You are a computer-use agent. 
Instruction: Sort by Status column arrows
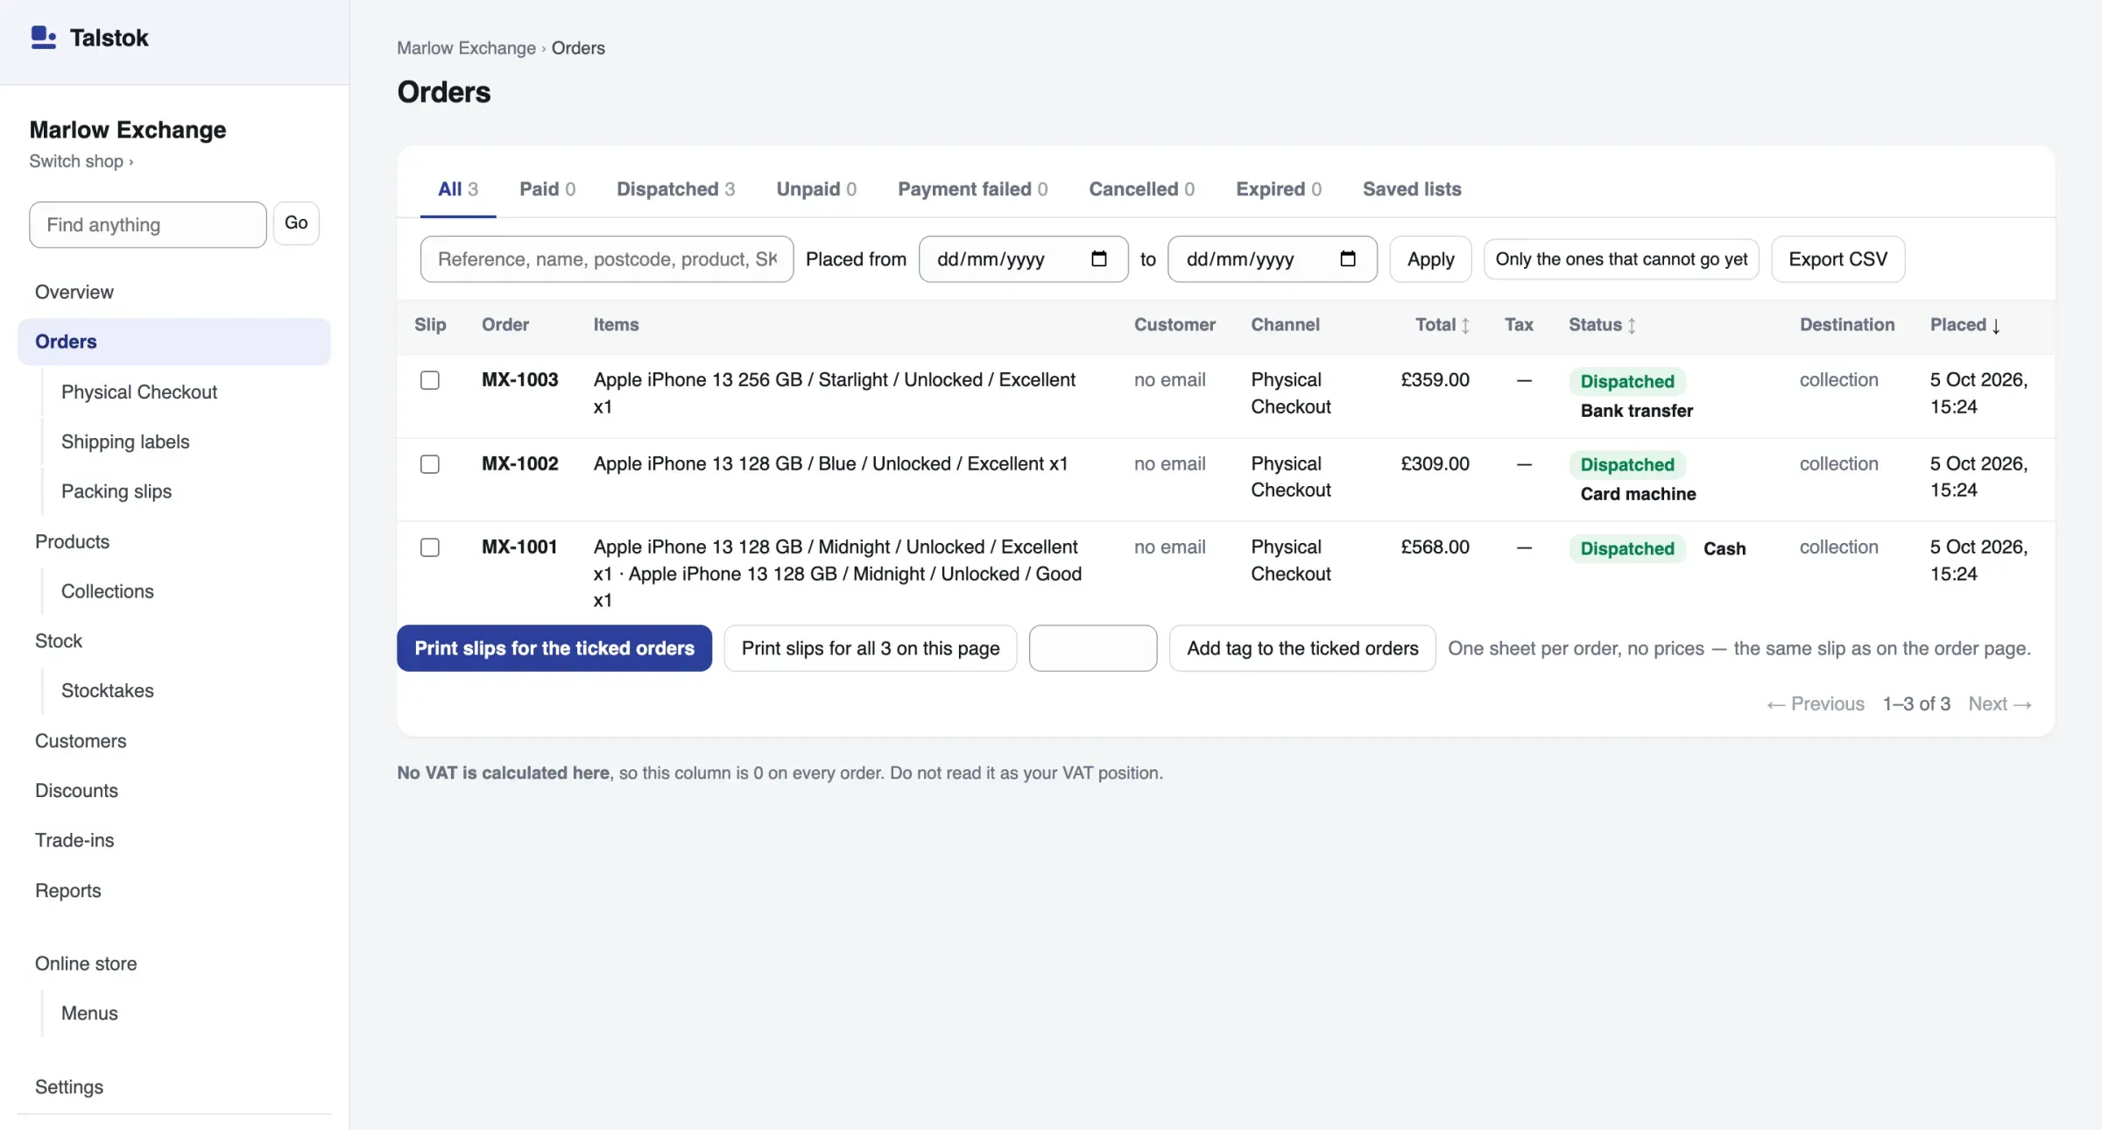(1632, 326)
